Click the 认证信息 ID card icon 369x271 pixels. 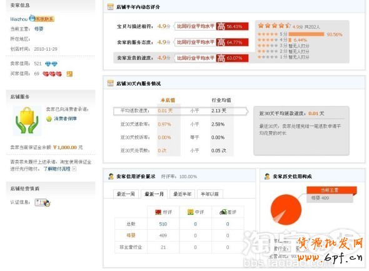click(43, 202)
